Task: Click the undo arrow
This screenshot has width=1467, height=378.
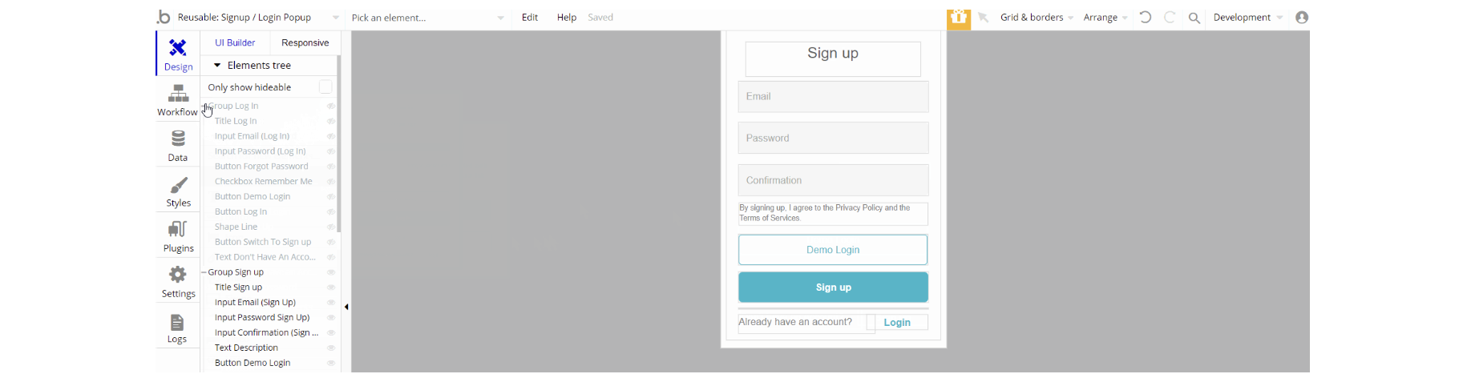Action: (x=1146, y=18)
